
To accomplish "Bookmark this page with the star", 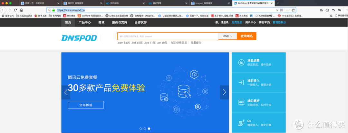I will pos(293,10).
